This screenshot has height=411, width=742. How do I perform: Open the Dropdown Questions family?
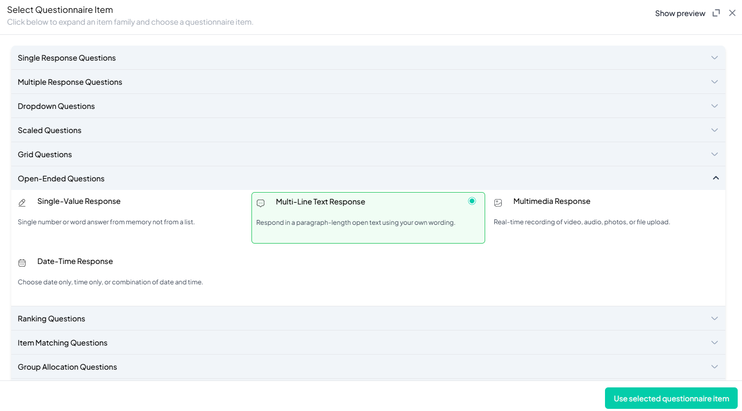[56, 106]
